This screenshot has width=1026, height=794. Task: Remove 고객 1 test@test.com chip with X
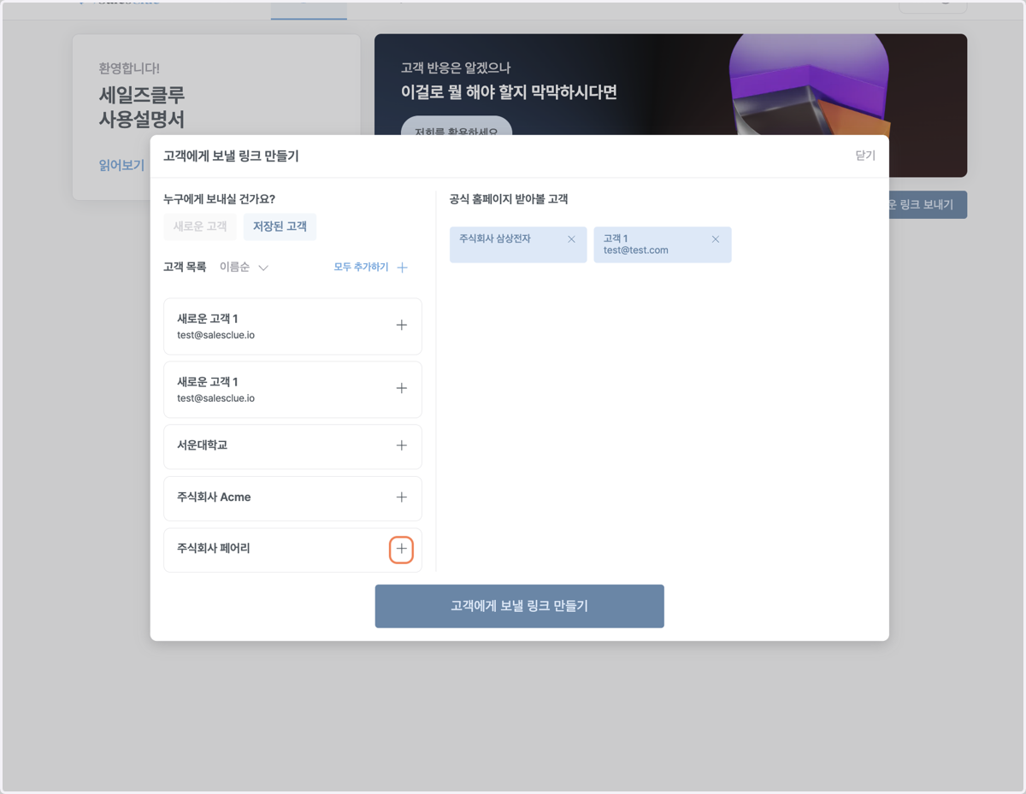(x=716, y=239)
